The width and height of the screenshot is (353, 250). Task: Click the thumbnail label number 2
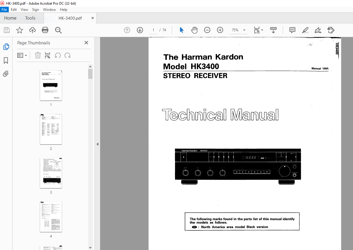51,148
